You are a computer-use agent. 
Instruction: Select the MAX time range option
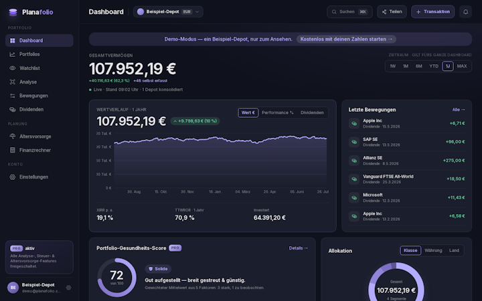[x=462, y=66]
